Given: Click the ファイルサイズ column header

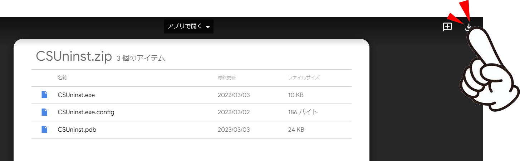Looking at the screenshot, I should 304,77.
